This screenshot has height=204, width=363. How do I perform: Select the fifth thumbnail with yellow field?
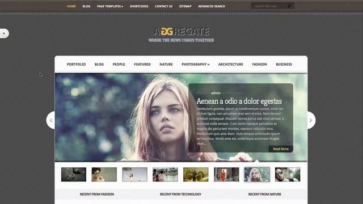pyautogui.click(x=196, y=175)
